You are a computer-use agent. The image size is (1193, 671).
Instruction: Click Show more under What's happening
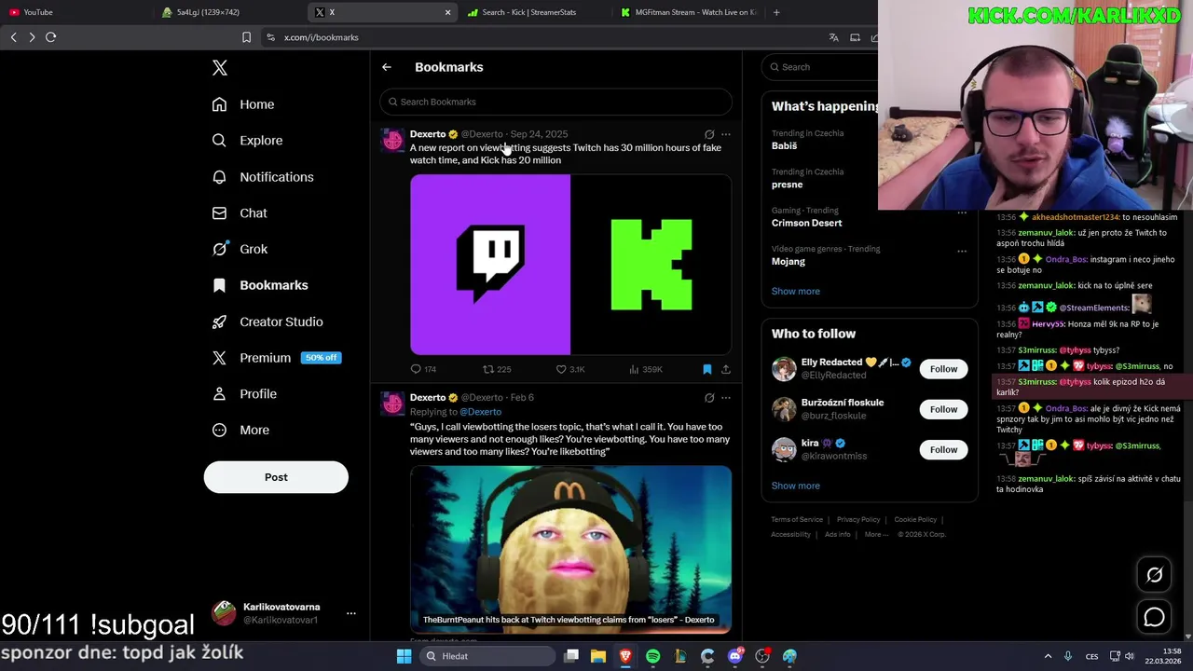click(796, 292)
